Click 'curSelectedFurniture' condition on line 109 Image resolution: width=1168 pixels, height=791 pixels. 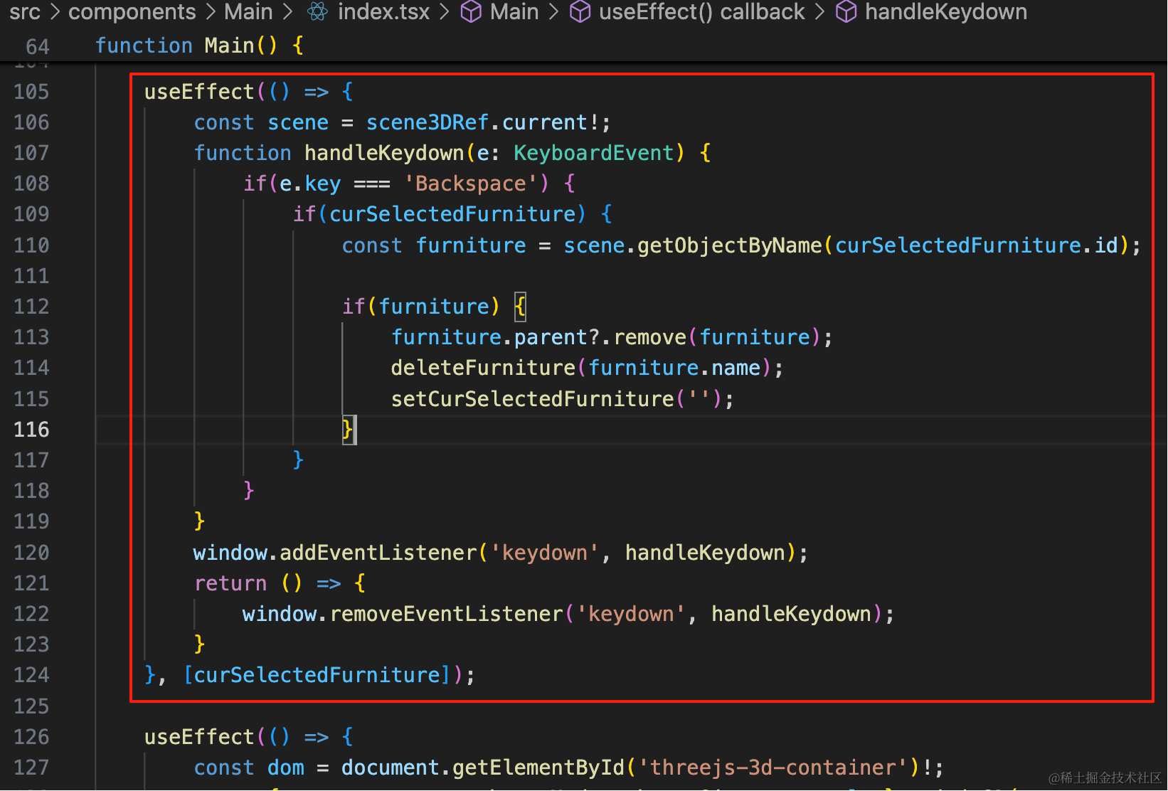click(452, 214)
